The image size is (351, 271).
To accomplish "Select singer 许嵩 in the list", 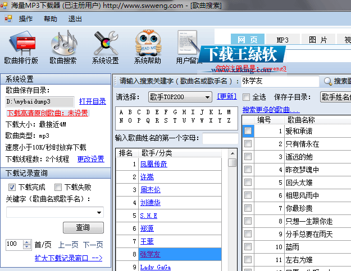I will [x=147, y=177].
